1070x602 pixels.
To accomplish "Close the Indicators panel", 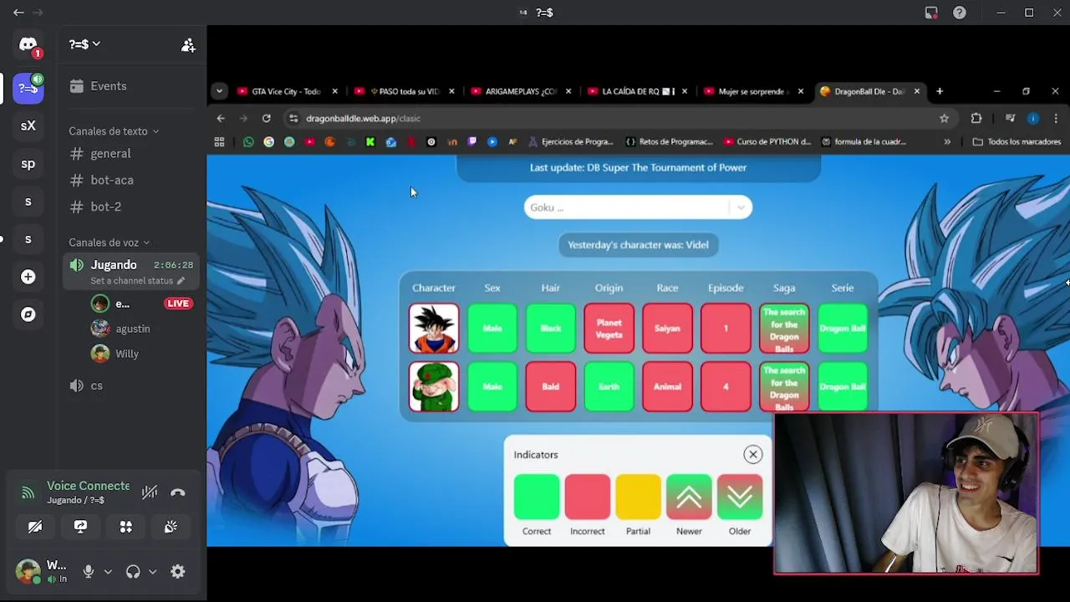I will (x=753, y=455).
